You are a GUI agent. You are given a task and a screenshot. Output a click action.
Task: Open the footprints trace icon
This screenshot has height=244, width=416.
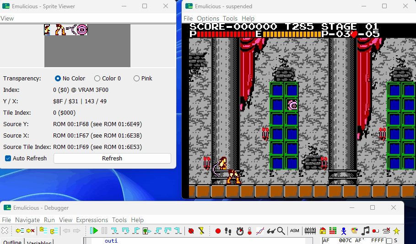(228, 231)
